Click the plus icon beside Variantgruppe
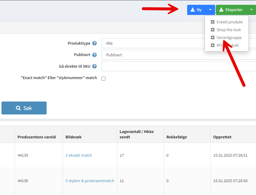The height and width of the screenshot is (195, 256). click(x=213, y=38)
